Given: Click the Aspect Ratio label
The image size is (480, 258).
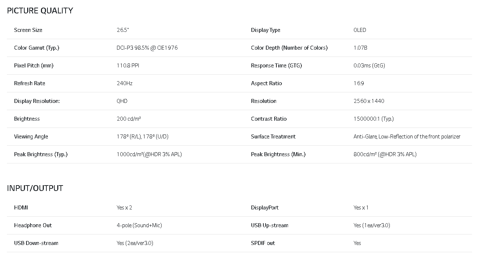Looking at the screenshot, I should (x=266, y=83).
